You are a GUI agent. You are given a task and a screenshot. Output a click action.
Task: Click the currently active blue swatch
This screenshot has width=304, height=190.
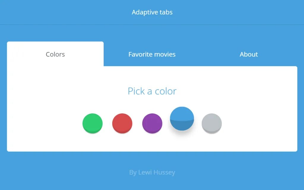click(182, 118)
